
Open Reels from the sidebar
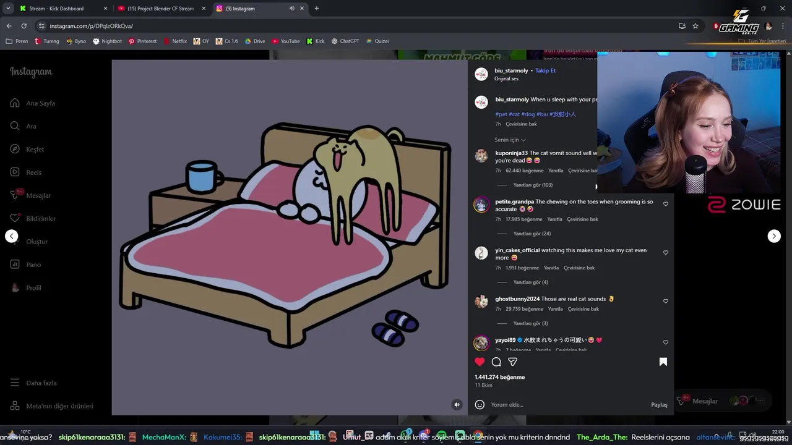(26, 172)
